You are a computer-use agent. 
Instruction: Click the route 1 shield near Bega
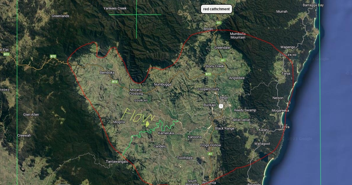point(221,106)
